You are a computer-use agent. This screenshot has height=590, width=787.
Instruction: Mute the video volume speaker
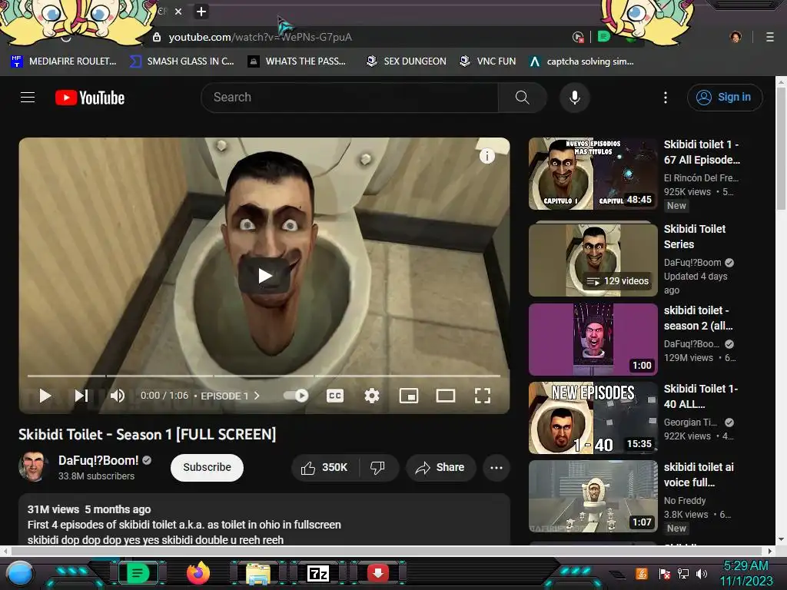pyautogui.click(x=118, y=396)
